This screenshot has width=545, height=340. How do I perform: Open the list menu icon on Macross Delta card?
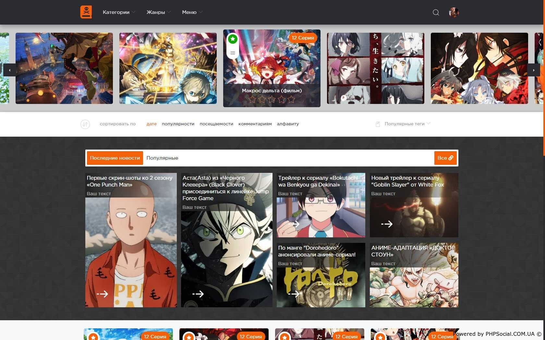pos(233,53)
